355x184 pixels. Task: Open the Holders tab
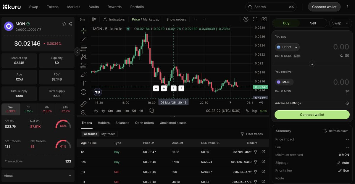[104, 123]
